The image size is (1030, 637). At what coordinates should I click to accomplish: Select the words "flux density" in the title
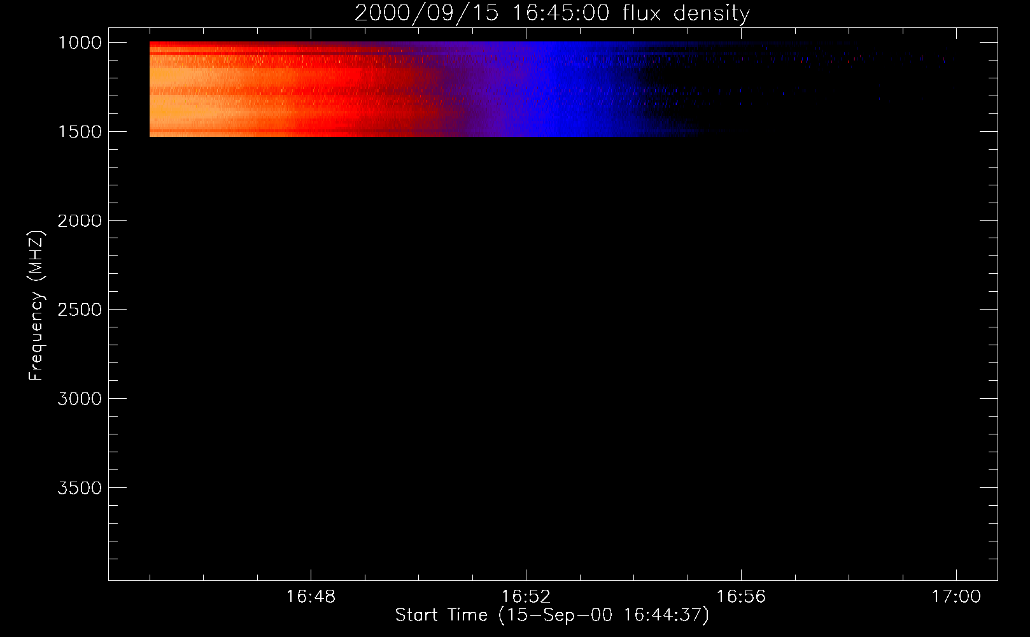coord(686,13)
